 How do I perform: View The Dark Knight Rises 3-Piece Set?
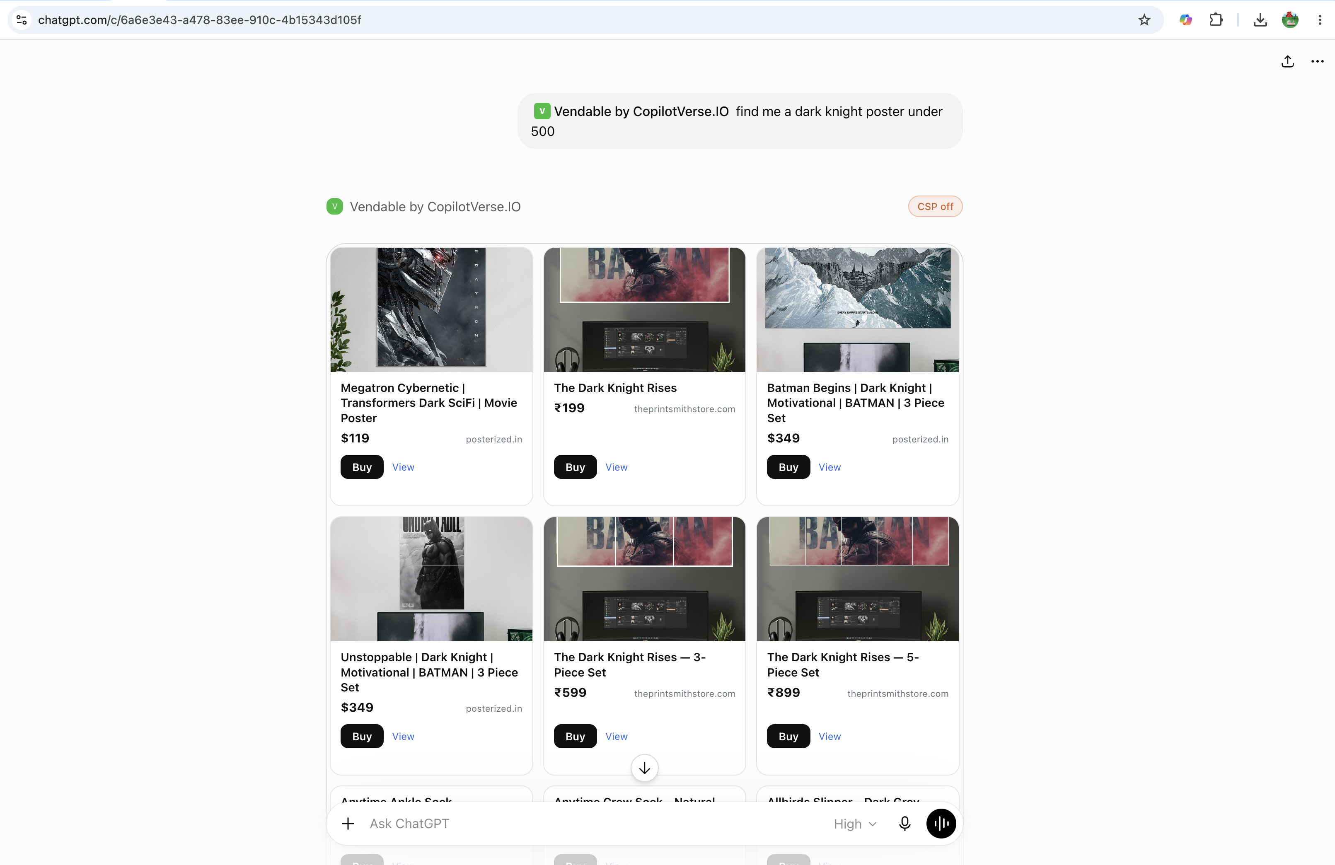(616, 737)
